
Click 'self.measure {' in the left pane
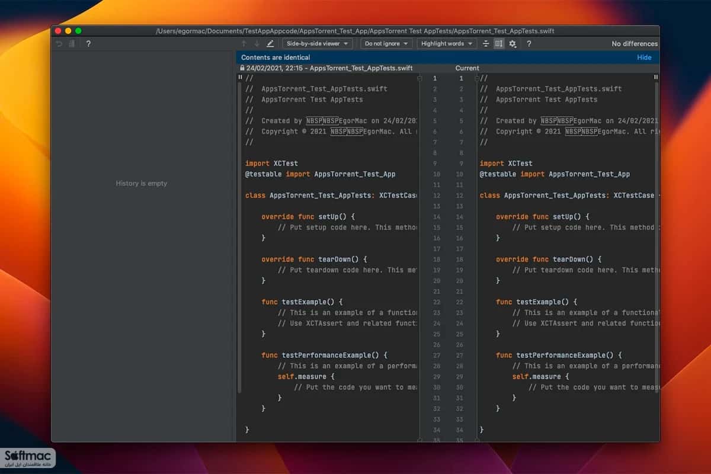(306, 377)
